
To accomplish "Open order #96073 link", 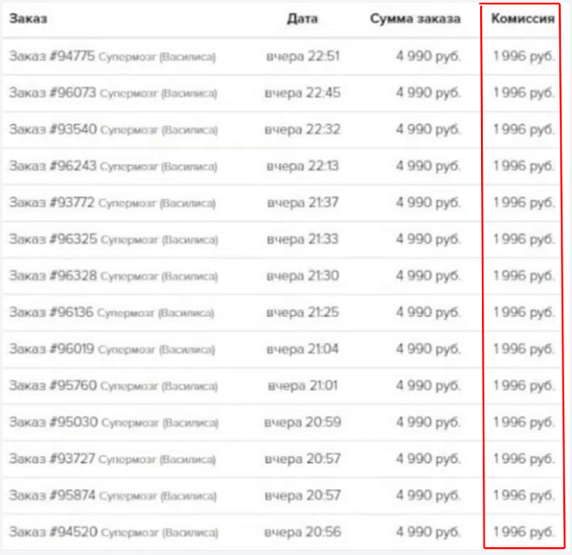I will 53,93.
